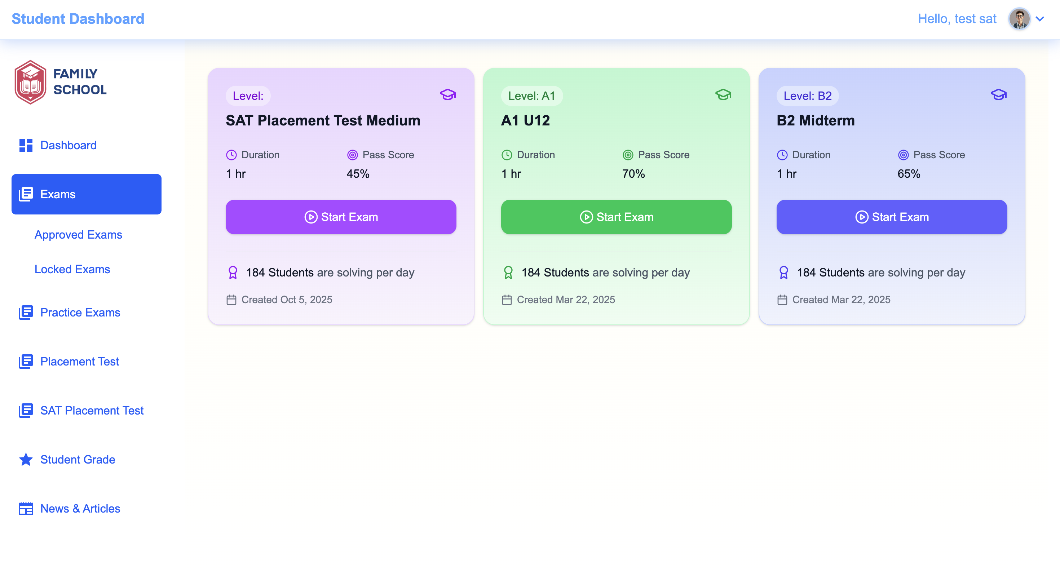This screenshot has width=1060, height=576.
Task: Go to SAT Placement Test page
Action: point(91,411)
